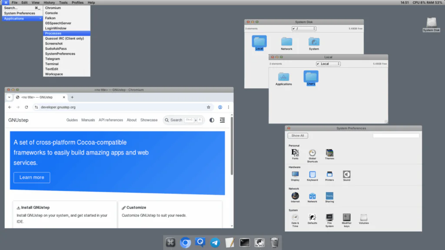Click the Trash icon in the dock
Viewport: 445px width, 250px height.
(274, 243)
